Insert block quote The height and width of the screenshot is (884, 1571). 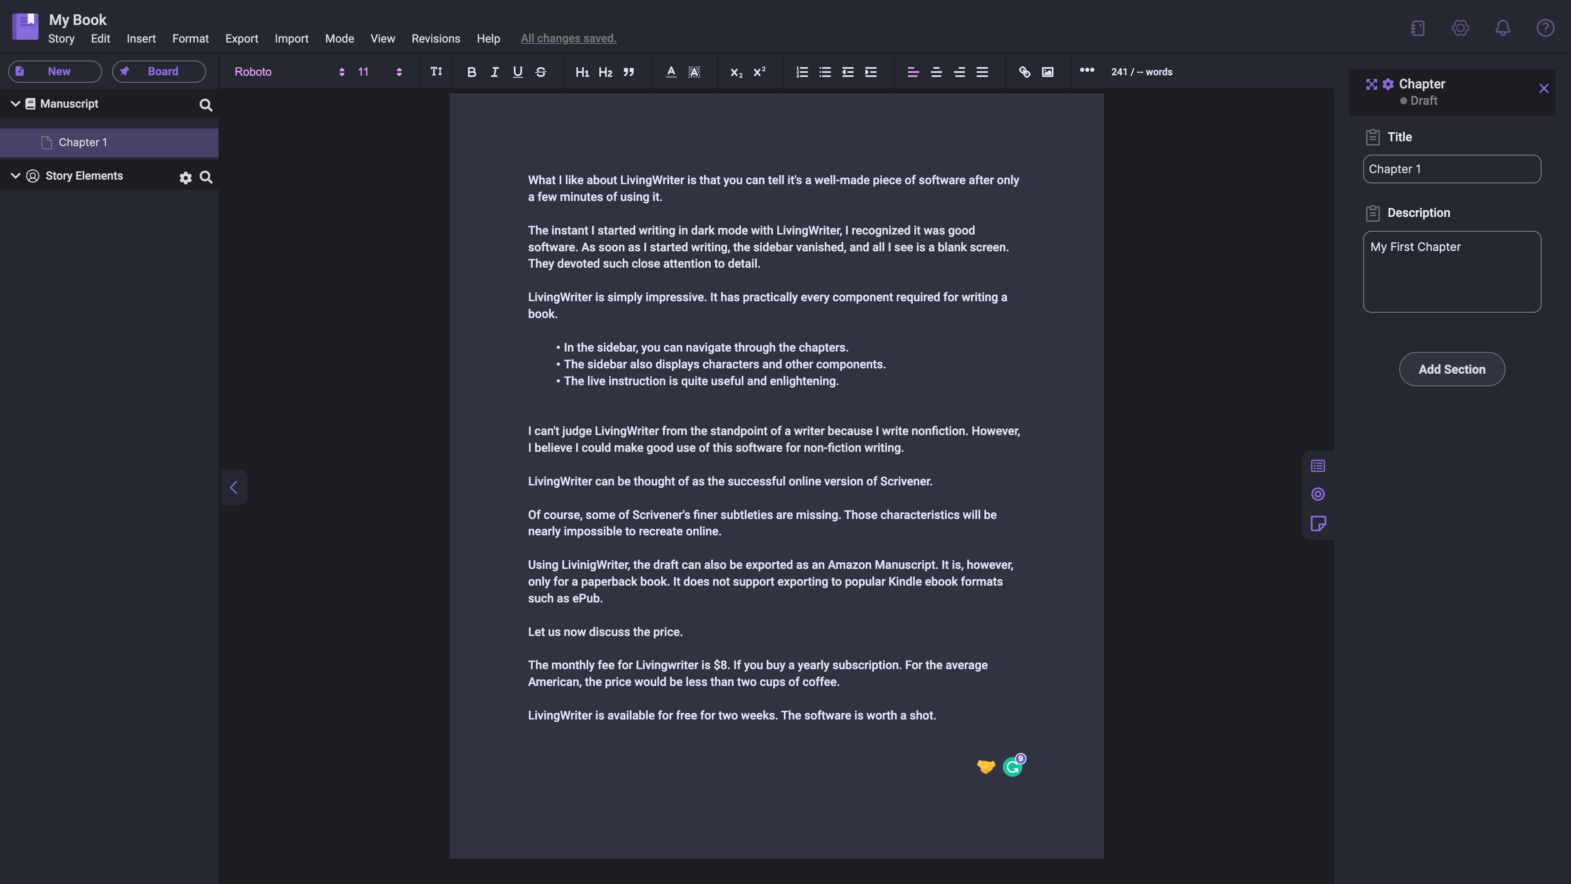[629, 72]
